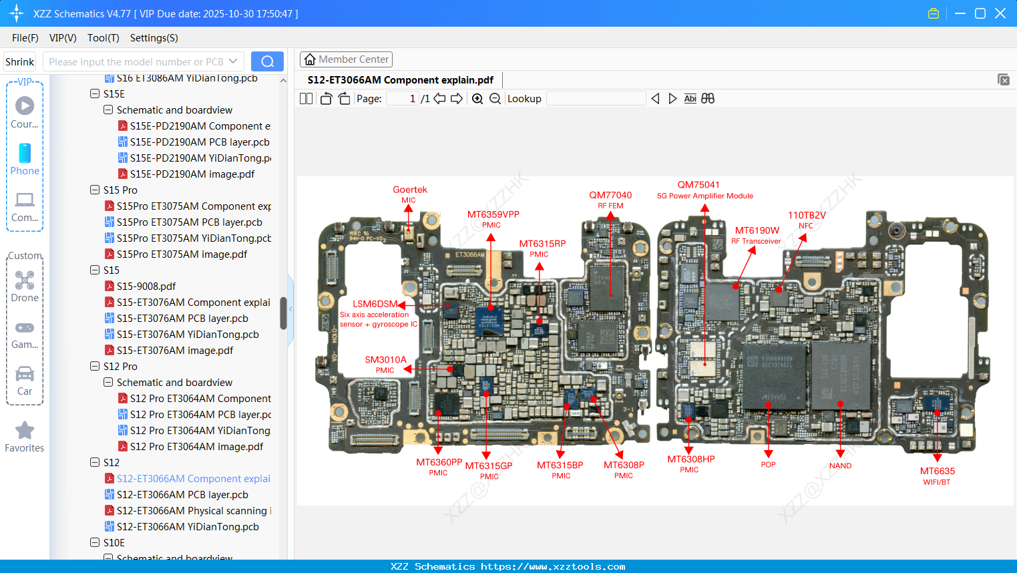The width and height of the screenshot is (1017, 573).
Task: Collapse the S15E tree section
Action: [95, 94]
